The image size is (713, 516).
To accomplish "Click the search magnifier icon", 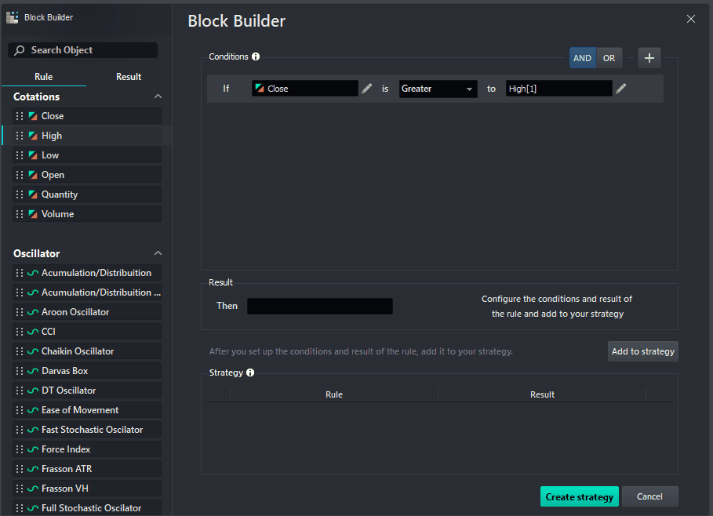I will 19,50.
